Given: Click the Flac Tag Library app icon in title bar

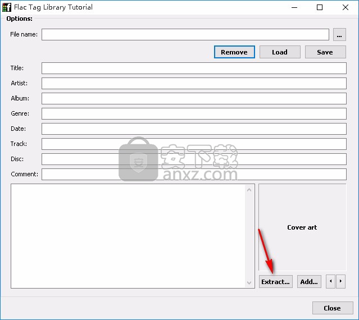Looking at the screenshot, I should (x=7, y=7).
